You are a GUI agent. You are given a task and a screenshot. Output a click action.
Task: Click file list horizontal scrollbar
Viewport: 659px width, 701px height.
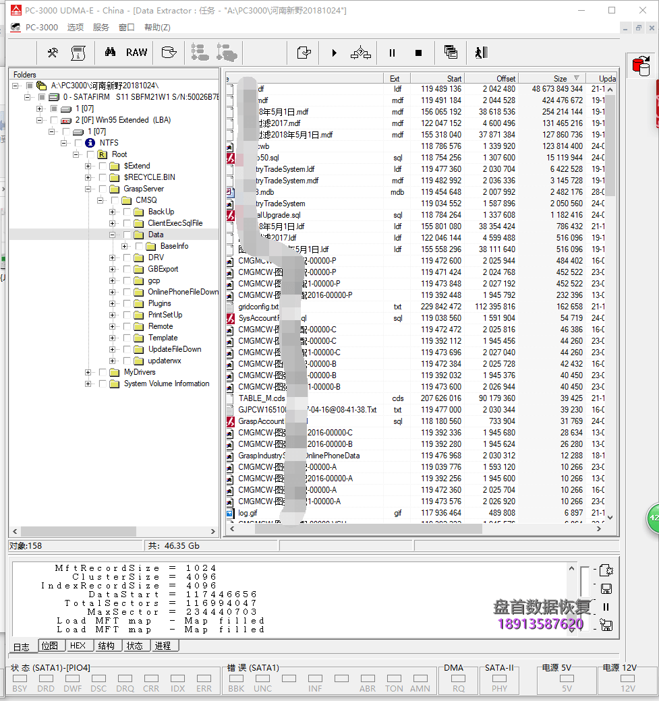pos(368,529)
